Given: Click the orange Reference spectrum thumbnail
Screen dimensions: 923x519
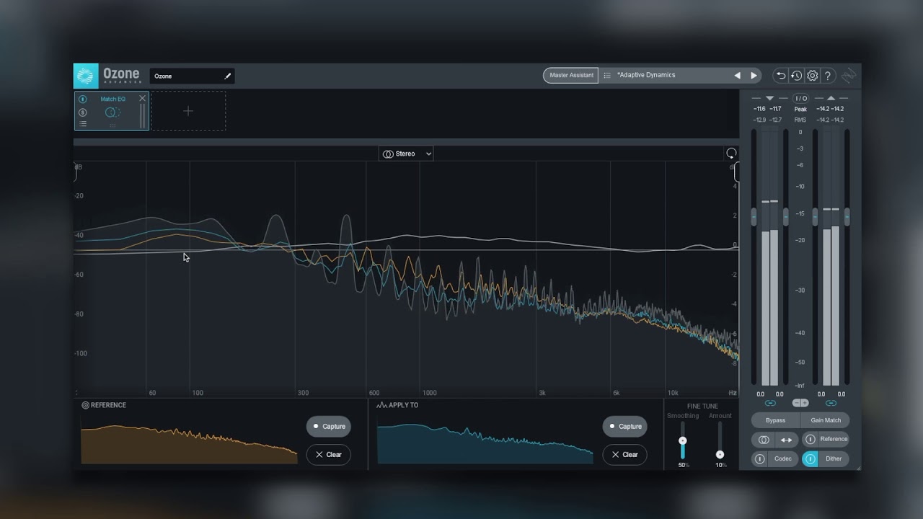Looking at the screenshot, I should pyautogui.click(x=189, y=444).
